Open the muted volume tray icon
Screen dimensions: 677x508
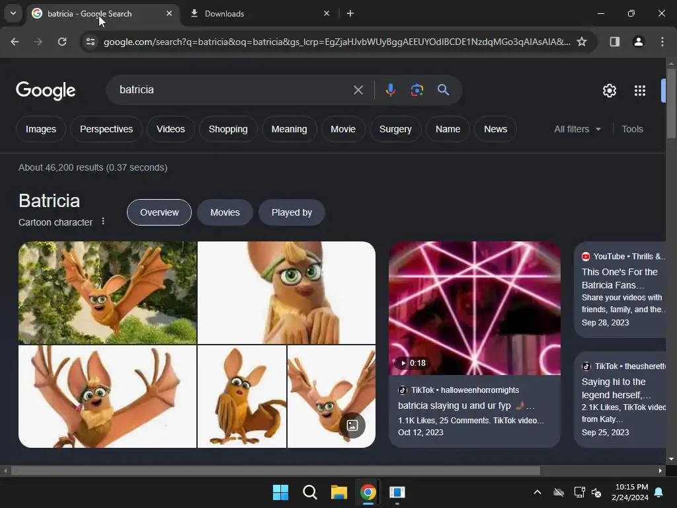pyautogui.click(x=596, y=492)
